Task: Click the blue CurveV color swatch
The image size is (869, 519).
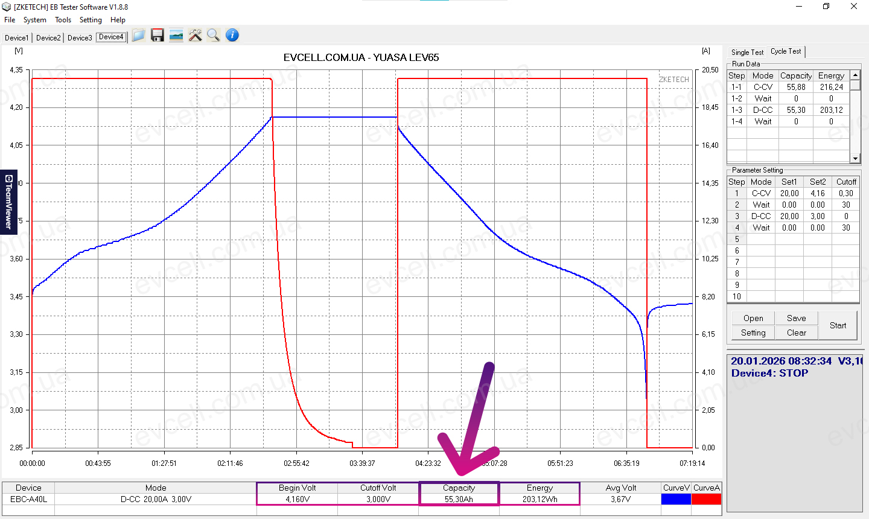Action: pos(676,499)
